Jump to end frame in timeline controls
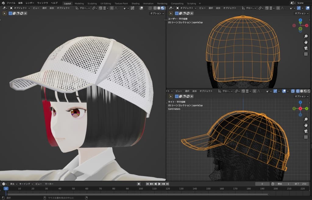Viewport: 312px width, 200px height. coord(167,184)
